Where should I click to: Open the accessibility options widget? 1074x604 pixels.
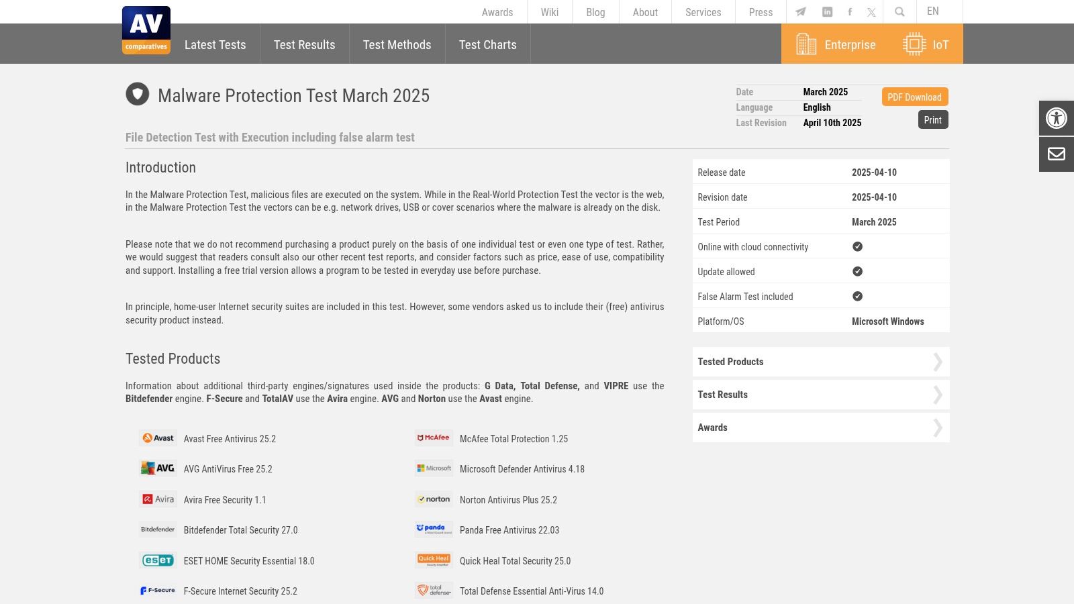point(1057,118)
